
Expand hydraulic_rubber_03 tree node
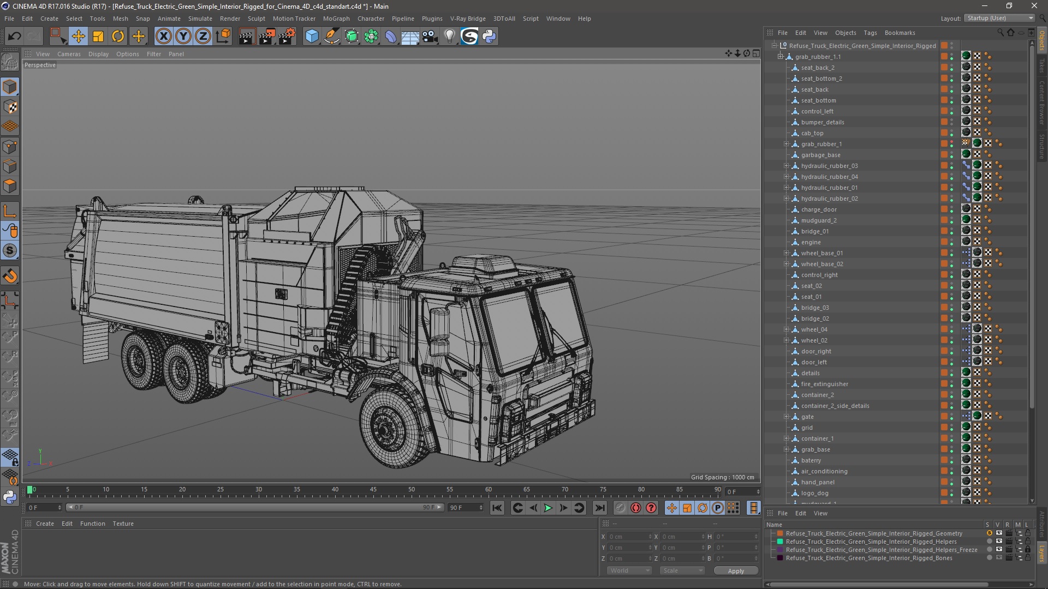787,166
